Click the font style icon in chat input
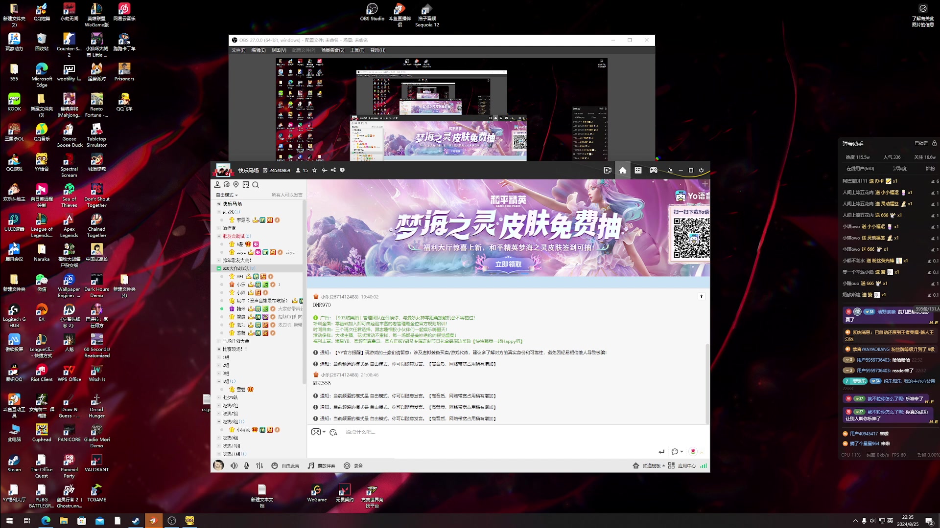The image size is (940, 528). [333, 432]
